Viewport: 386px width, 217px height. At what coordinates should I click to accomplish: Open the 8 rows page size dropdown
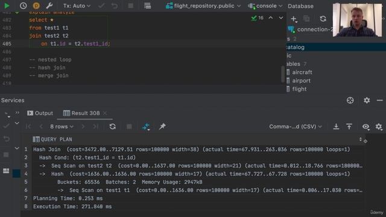point(62,127)
